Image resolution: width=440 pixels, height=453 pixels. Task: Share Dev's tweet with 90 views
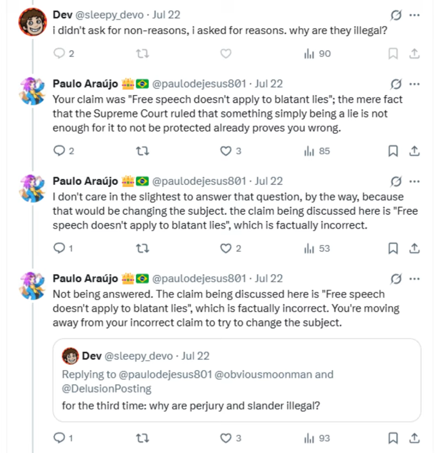tap(414, 54)
